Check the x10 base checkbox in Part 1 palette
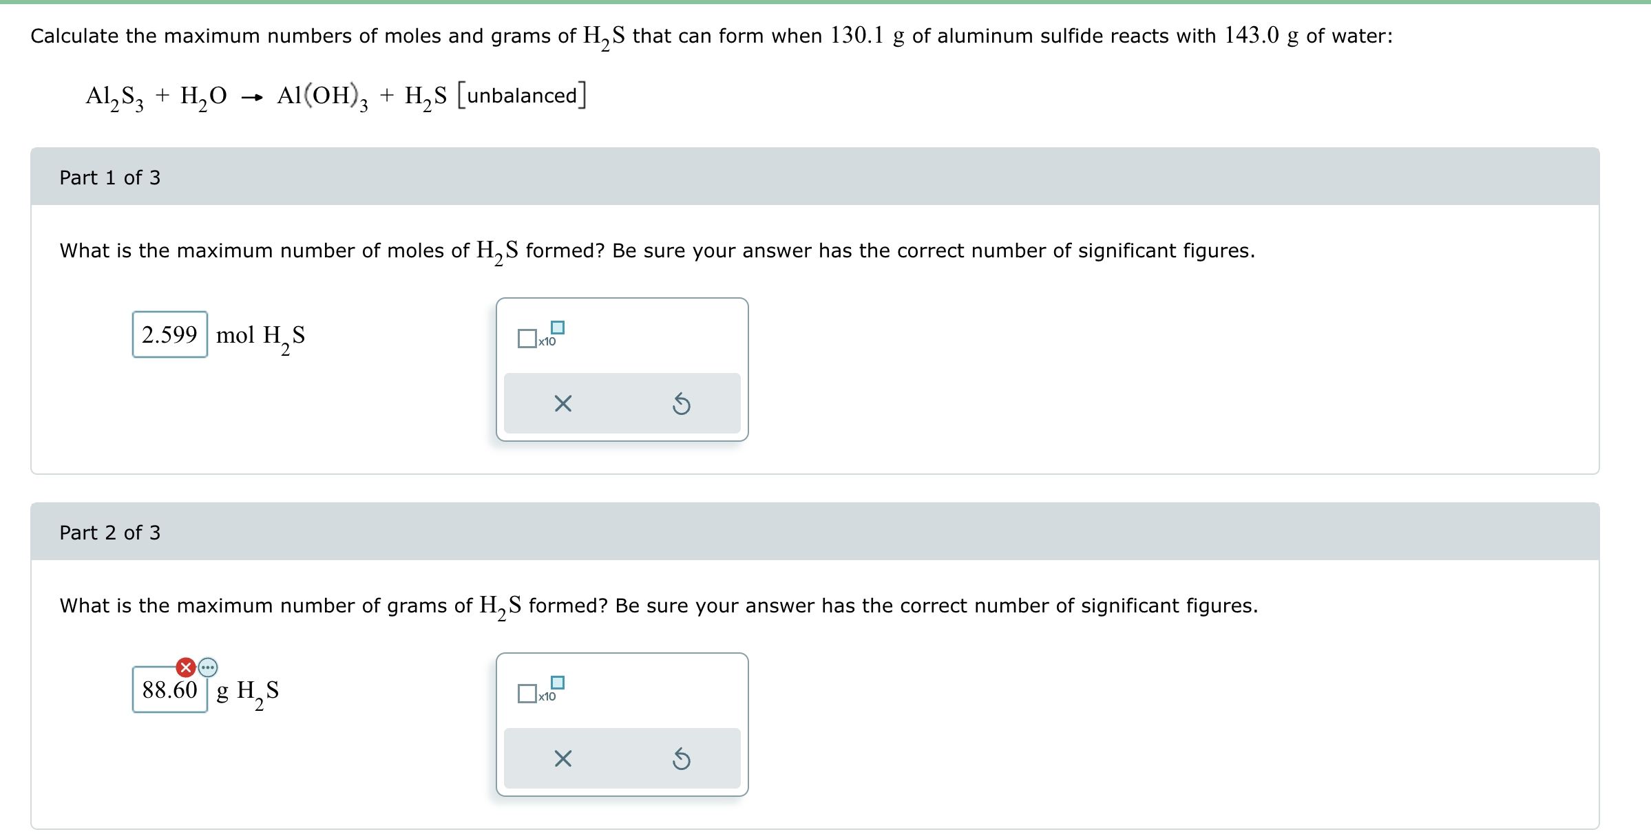The image size is (1651, 834). (527, 337)
